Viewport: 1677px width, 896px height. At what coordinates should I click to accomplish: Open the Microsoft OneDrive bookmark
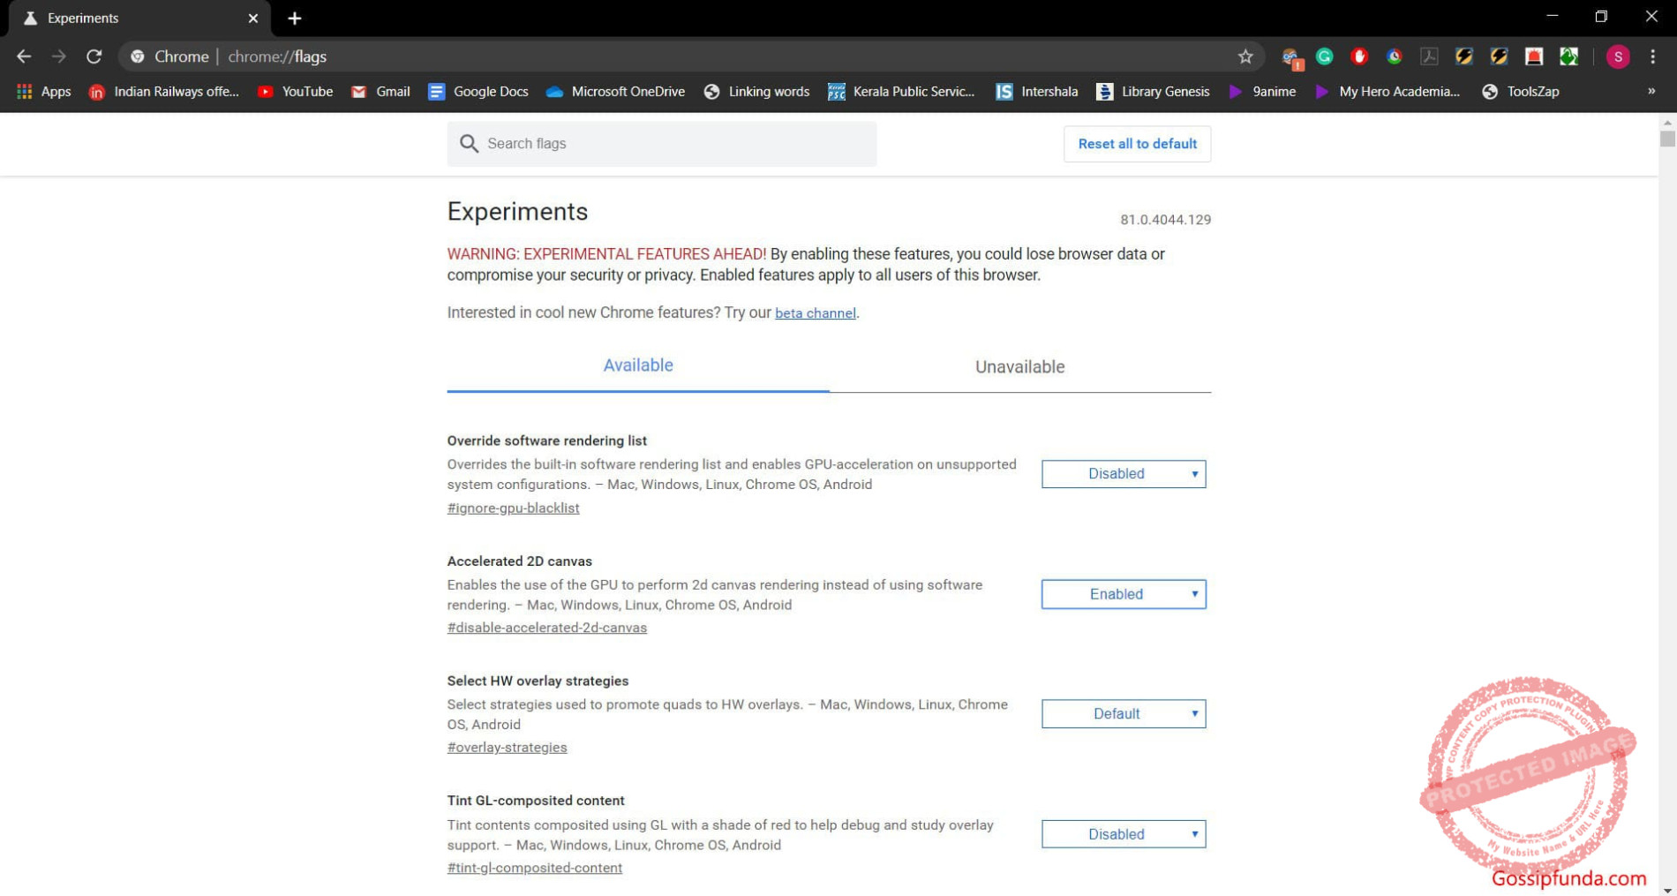(615, 91)
